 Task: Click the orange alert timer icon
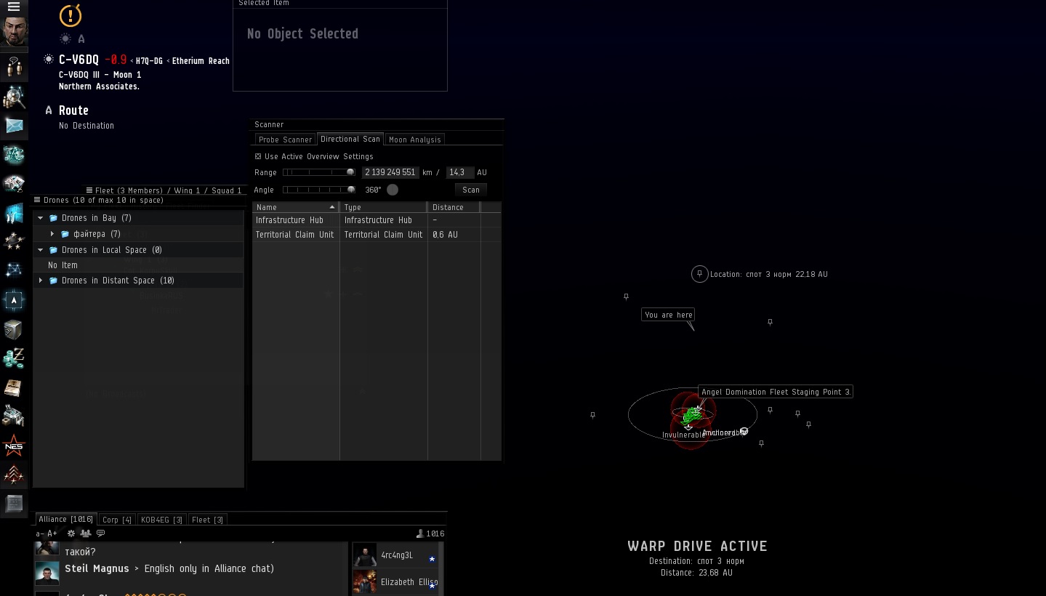pos(71,15)
